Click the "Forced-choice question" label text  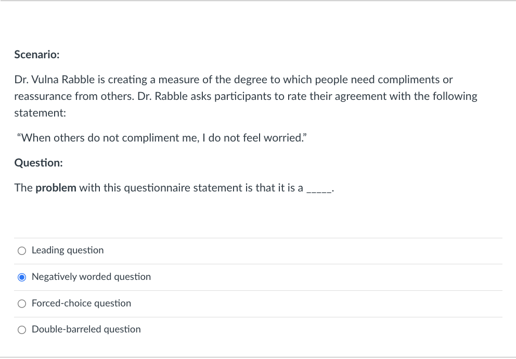pyautogui.click(x=81, y=303)
